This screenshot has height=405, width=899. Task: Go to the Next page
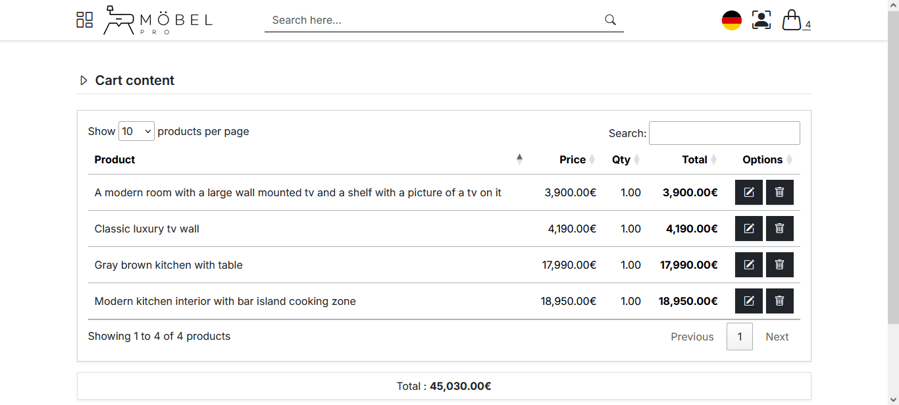777,337
